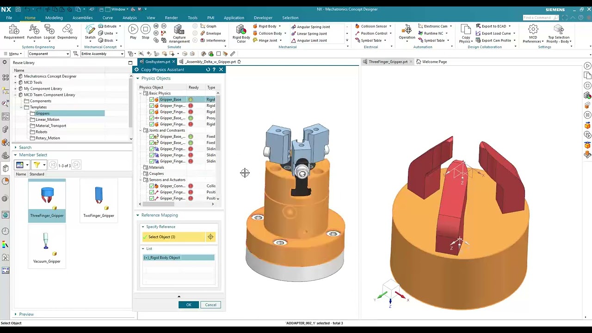Viewport: 592px width, 333px height.
Task: Click the Select Object (3) field
Action: tap(174, 237)
